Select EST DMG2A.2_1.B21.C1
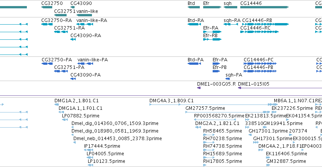This screenshot has height=167, width=322. click(198, 127)
